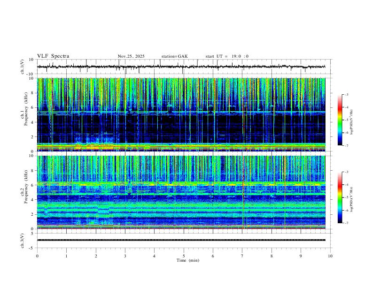This screenshot has width=372, height=287.
Task: Click the "station=GAK" header text
Action: click(174, 56)
